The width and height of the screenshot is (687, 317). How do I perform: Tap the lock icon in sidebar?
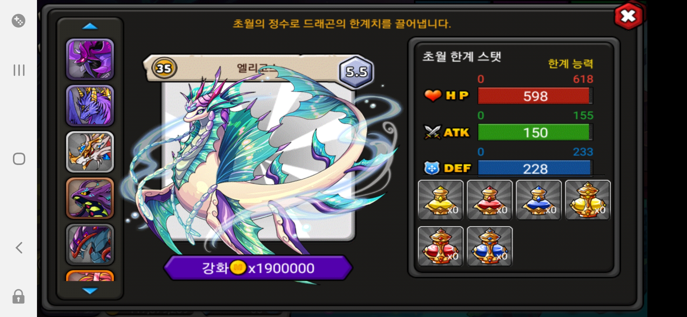click(x=18, y=296)
